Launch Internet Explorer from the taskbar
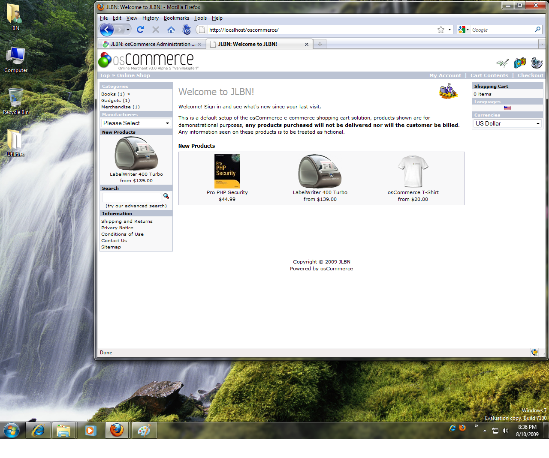Viewport: 549px width, 458px height. pyautogui.click(x=38, y=430)
